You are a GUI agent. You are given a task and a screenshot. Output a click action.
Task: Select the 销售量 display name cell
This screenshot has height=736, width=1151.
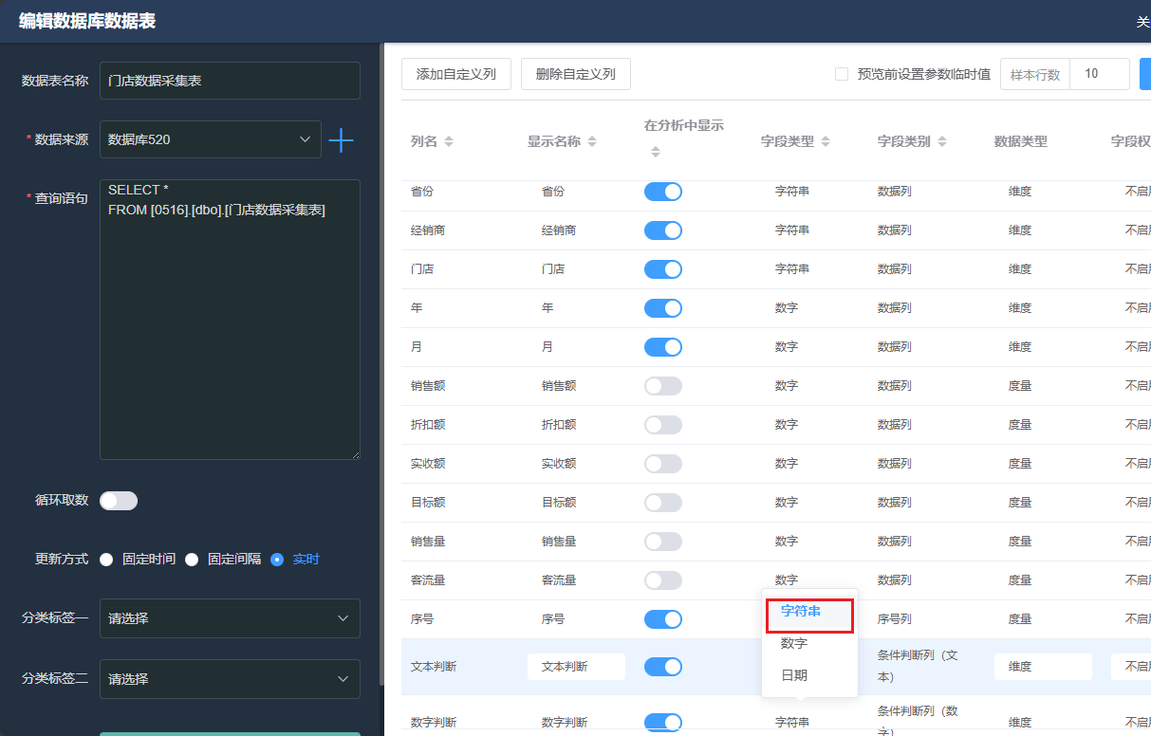coord(559,542)
